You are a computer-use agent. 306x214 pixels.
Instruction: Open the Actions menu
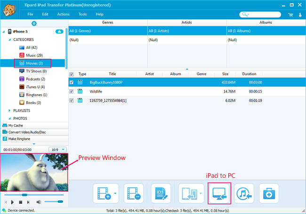[63, 14]
